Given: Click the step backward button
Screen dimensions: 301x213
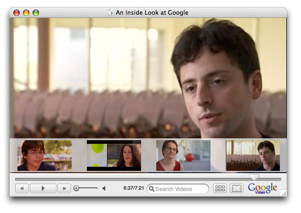Looking at the screenshot, I should (22, 188).
